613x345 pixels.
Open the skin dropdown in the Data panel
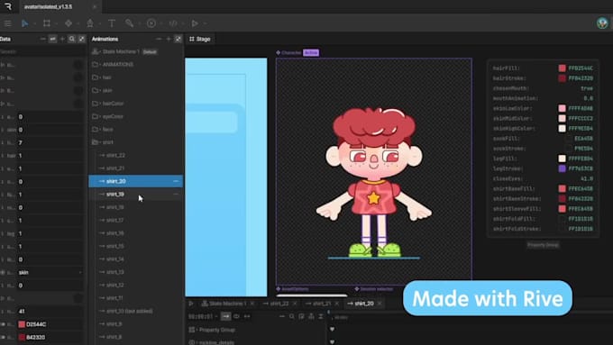coord(50,272)
